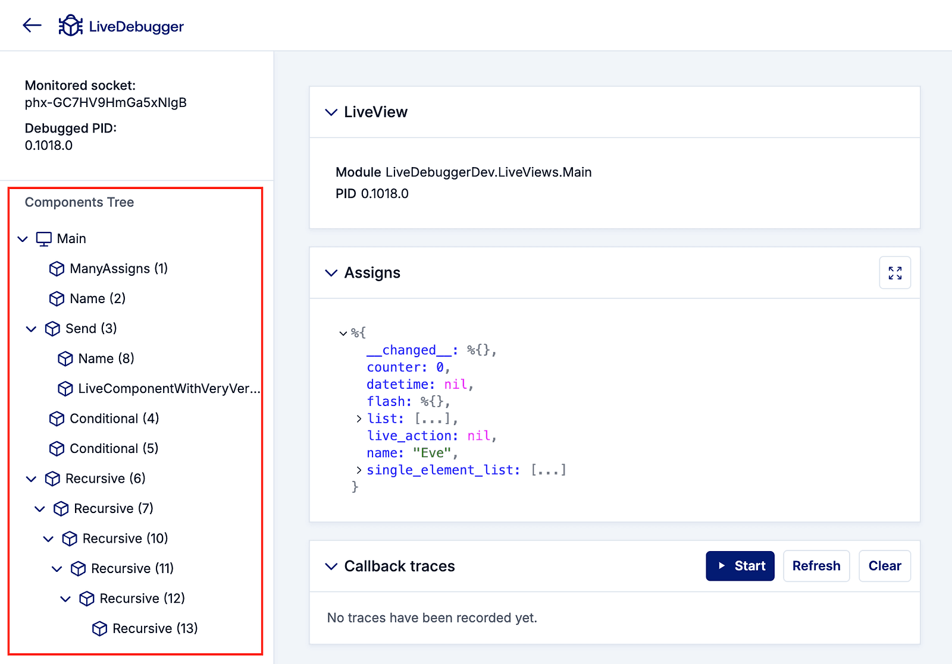The height and width of the screenshot is (664, 952).
Task: Click the cube icon beside Conditional (4)
Action: [57, 418]
